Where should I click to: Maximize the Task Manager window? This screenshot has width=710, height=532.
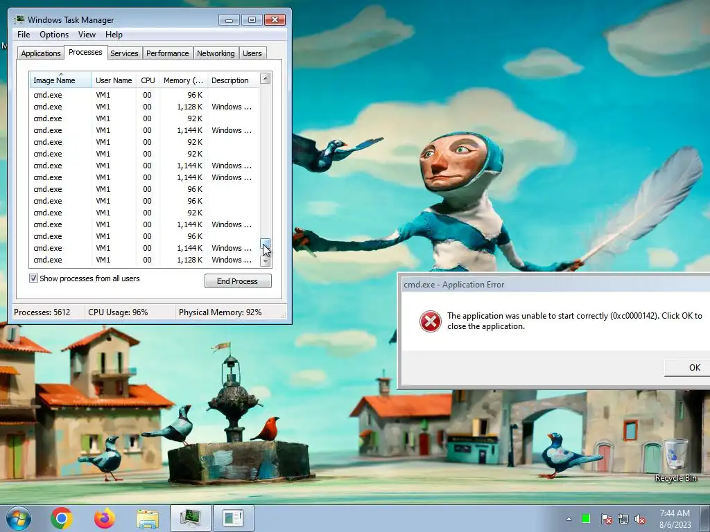252,19
